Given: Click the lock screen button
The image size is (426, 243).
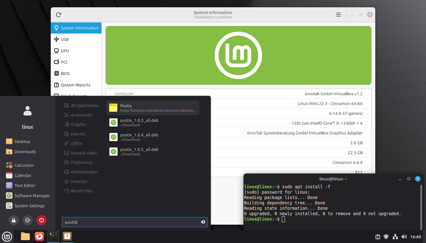Looking at the screenshot, I should tap(14, 220).
